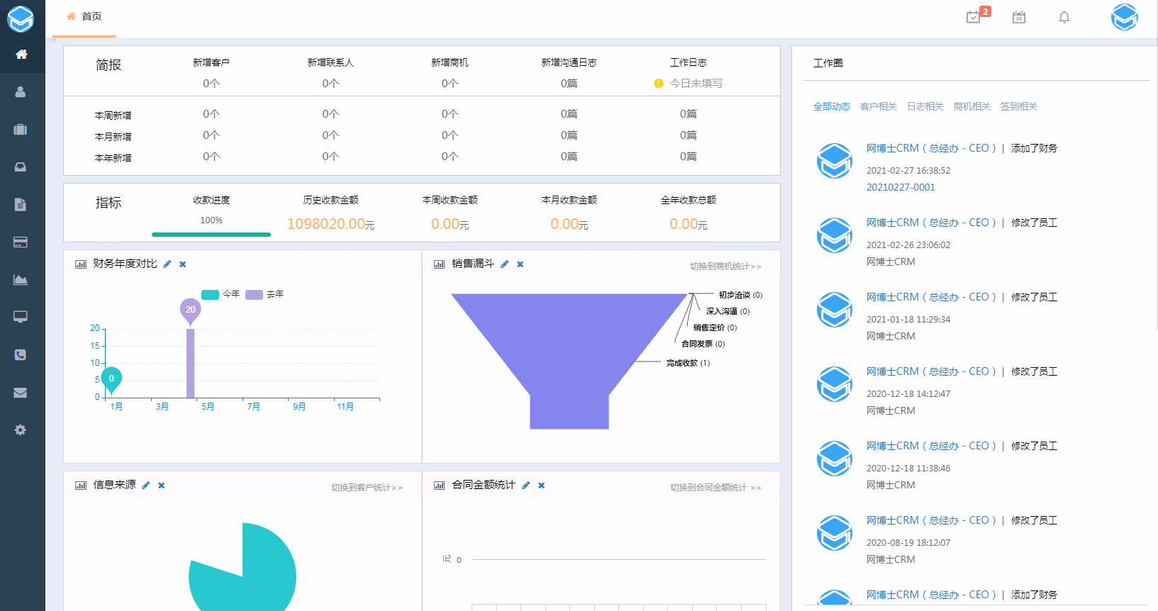Toggle the 去年 legend swatch
The image size is (1158, 611).
click(x=254, y=294)
